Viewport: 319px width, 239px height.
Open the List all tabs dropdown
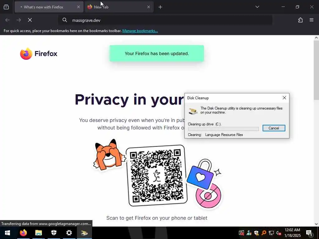click(257, 7)
